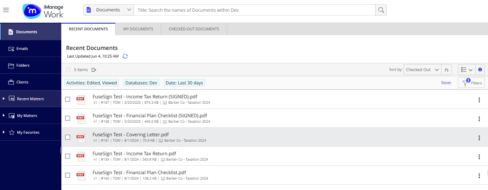Screen dimensions: 488x190
Task: Click the export list icon
Action: [94, 70]
